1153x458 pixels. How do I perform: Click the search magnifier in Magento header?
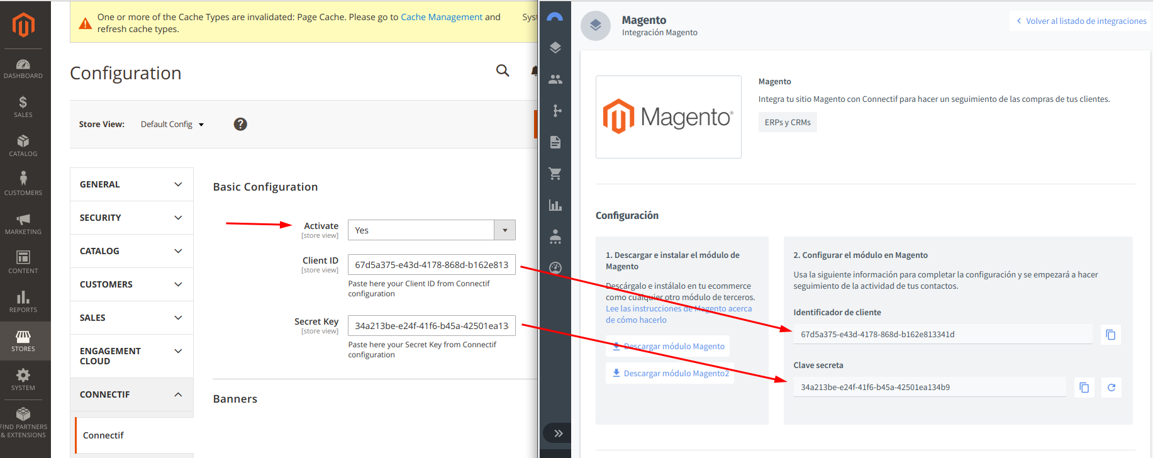tap(503, 70)
